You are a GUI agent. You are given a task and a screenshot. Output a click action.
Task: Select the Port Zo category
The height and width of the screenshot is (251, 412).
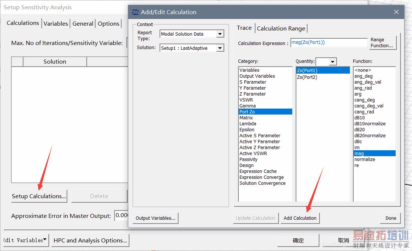pyautogui.click(x=265, y=112)
